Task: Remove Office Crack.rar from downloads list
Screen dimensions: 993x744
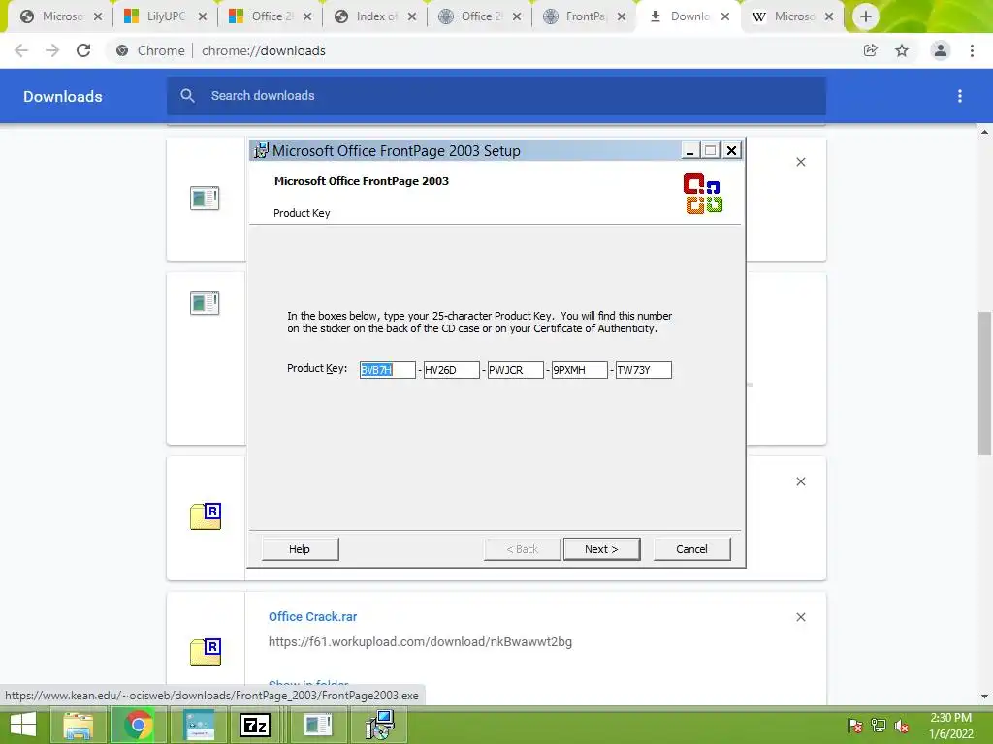Action: [800, 617]
